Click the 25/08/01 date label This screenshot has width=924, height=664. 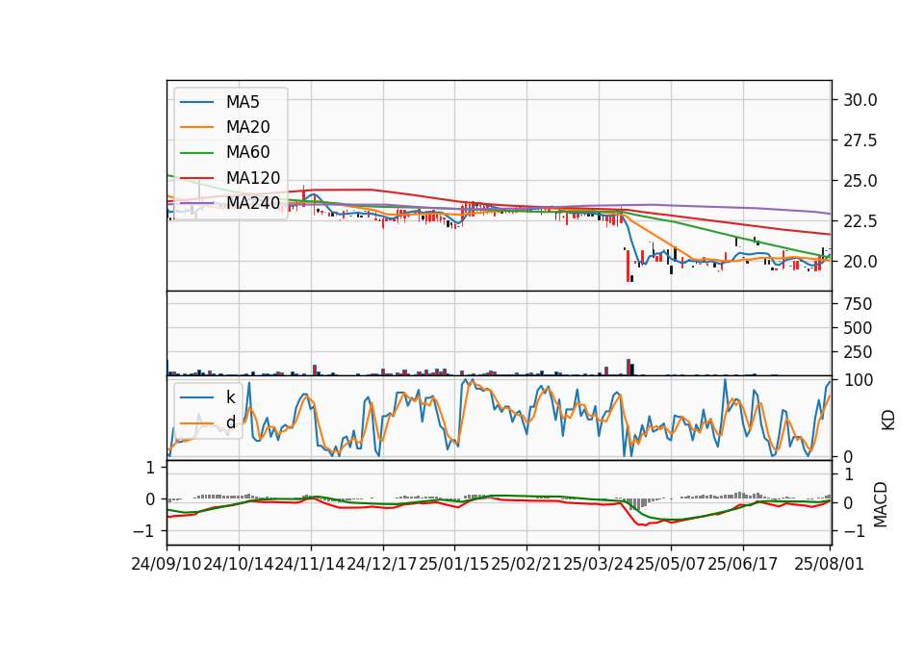click(x=829, y=564)
